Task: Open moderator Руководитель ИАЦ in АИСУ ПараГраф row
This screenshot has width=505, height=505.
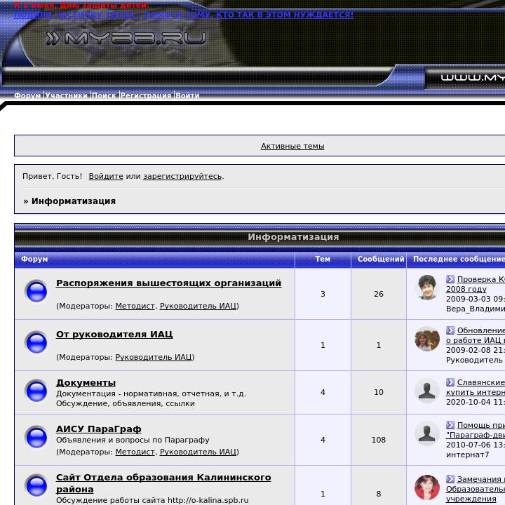Action: [198, 452]
